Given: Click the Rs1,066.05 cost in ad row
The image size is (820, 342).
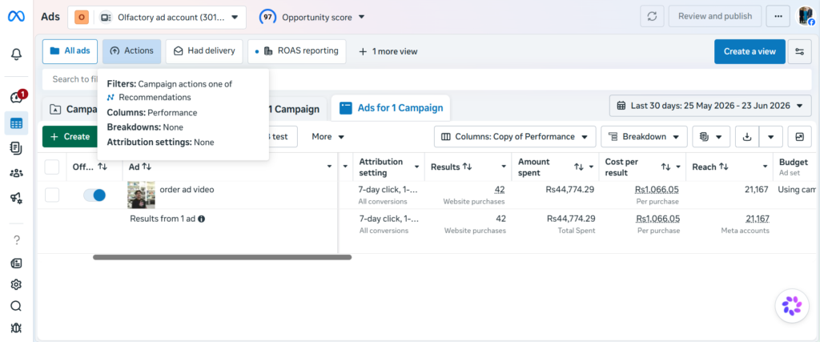Looking at the screenshot, I should pyautogui.click(x=657, y=189).
